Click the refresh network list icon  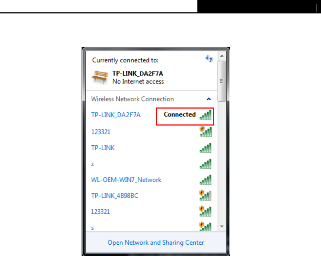point(209,58)
